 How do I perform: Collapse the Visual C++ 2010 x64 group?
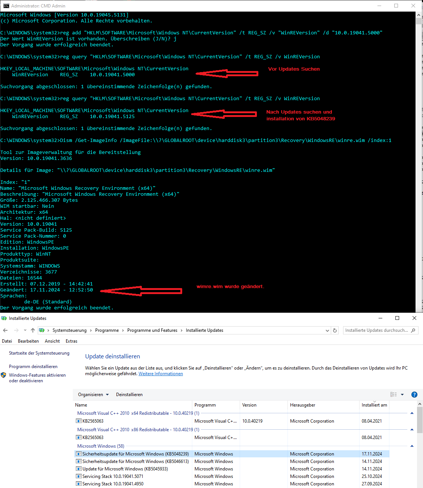coord(412,413)
